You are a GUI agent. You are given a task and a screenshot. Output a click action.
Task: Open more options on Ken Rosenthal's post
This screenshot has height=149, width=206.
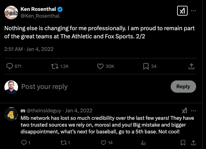click(193, 11)
